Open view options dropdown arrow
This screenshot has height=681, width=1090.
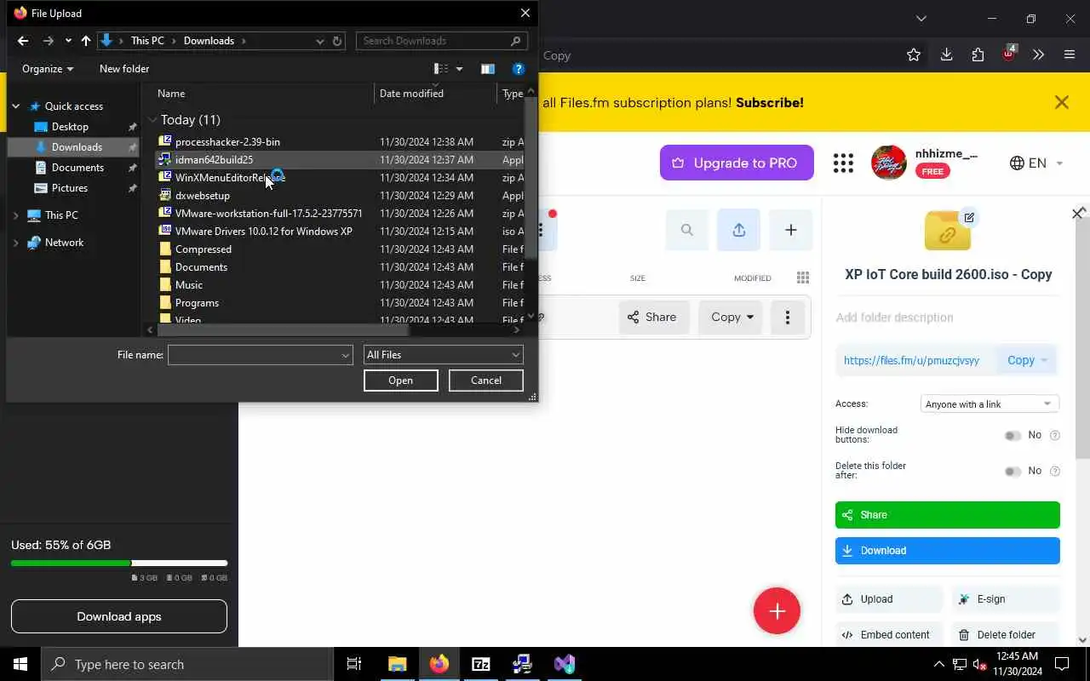click(x=459, y=69)
